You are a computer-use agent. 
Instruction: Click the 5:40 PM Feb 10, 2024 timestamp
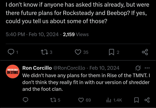(x=32, y=34)
